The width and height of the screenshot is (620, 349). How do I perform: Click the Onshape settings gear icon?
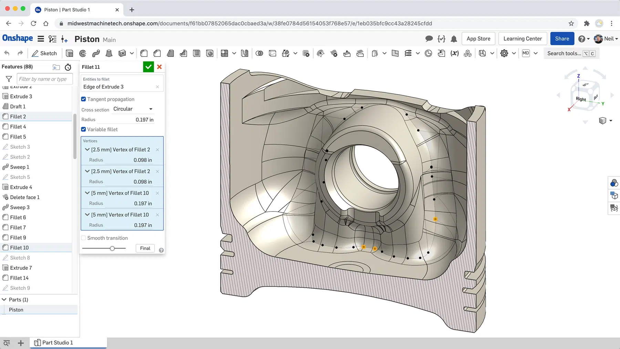click(x=504, y=53)
